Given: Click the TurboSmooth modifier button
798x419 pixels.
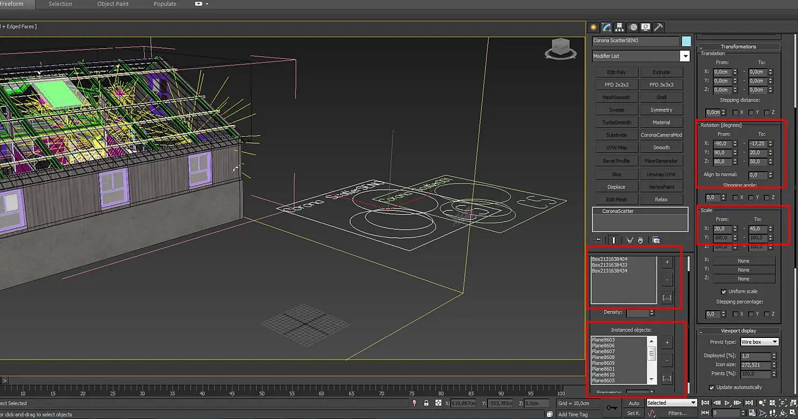Looking at the screenshot, I should tap(616, 122).
